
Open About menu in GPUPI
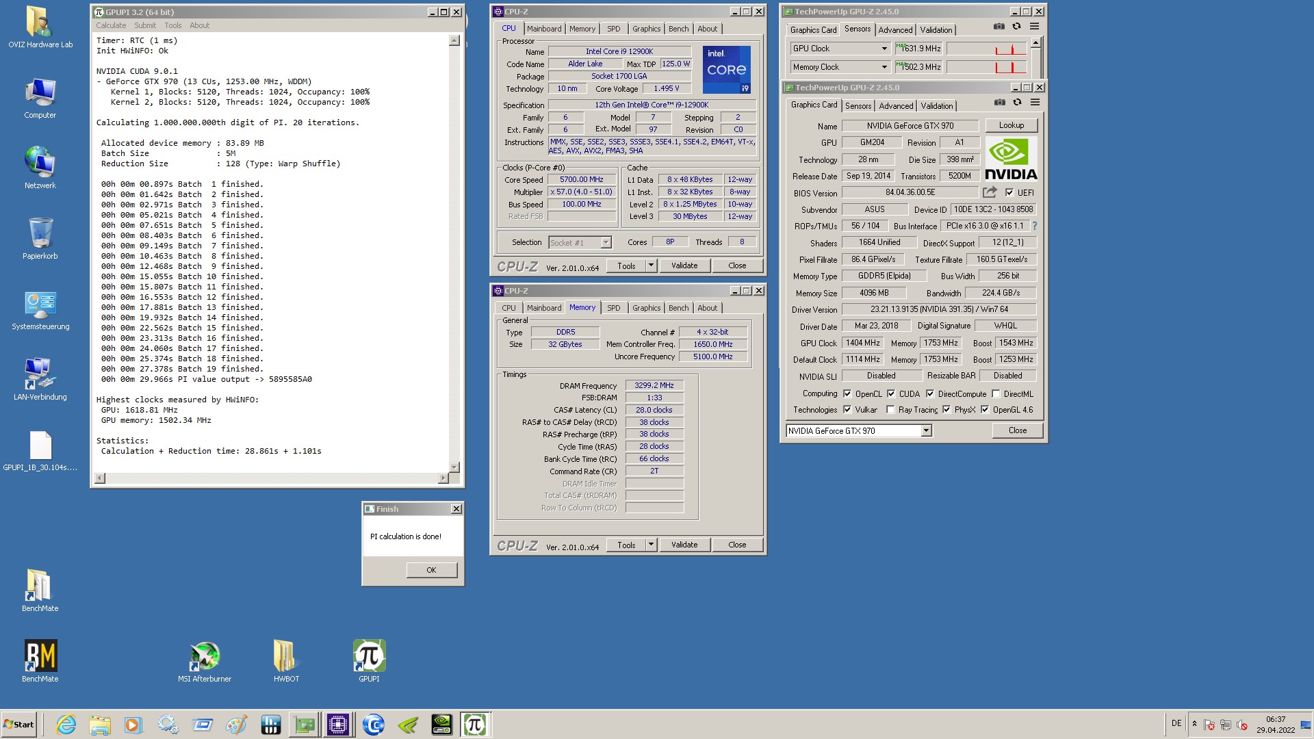point(199,25)
